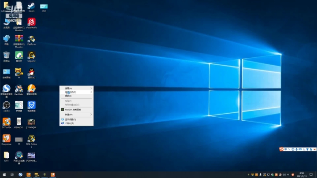
Task: Open the 腾讯QQ penguin shortcut
Action: (31, 74)
